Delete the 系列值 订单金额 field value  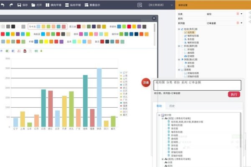pyautogui.click(x=238, y=23)
